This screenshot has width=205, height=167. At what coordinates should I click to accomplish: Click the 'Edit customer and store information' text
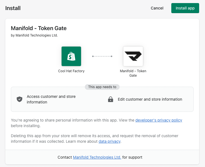(x=150, y=99)
